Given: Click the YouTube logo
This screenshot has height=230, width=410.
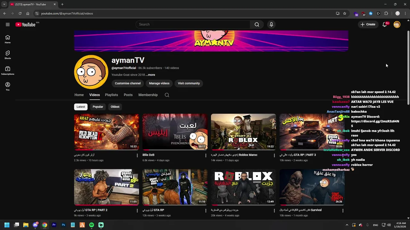Looking at the screenshot, I should (x=25, y=25).
